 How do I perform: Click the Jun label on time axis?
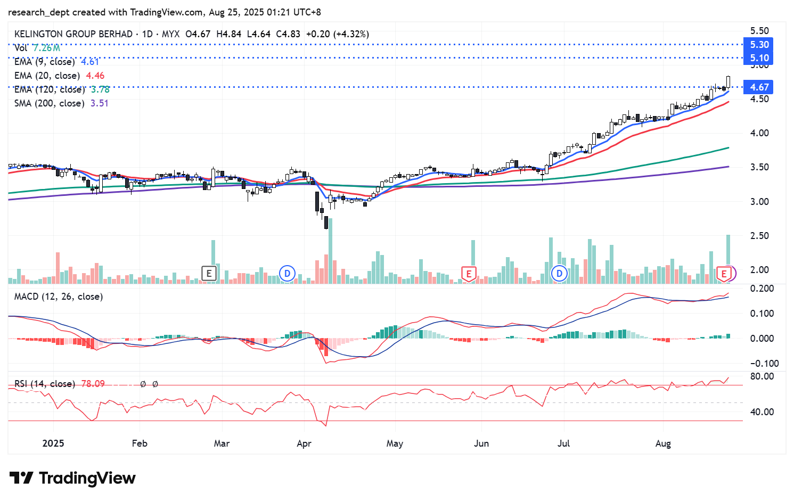coord(481,443)
